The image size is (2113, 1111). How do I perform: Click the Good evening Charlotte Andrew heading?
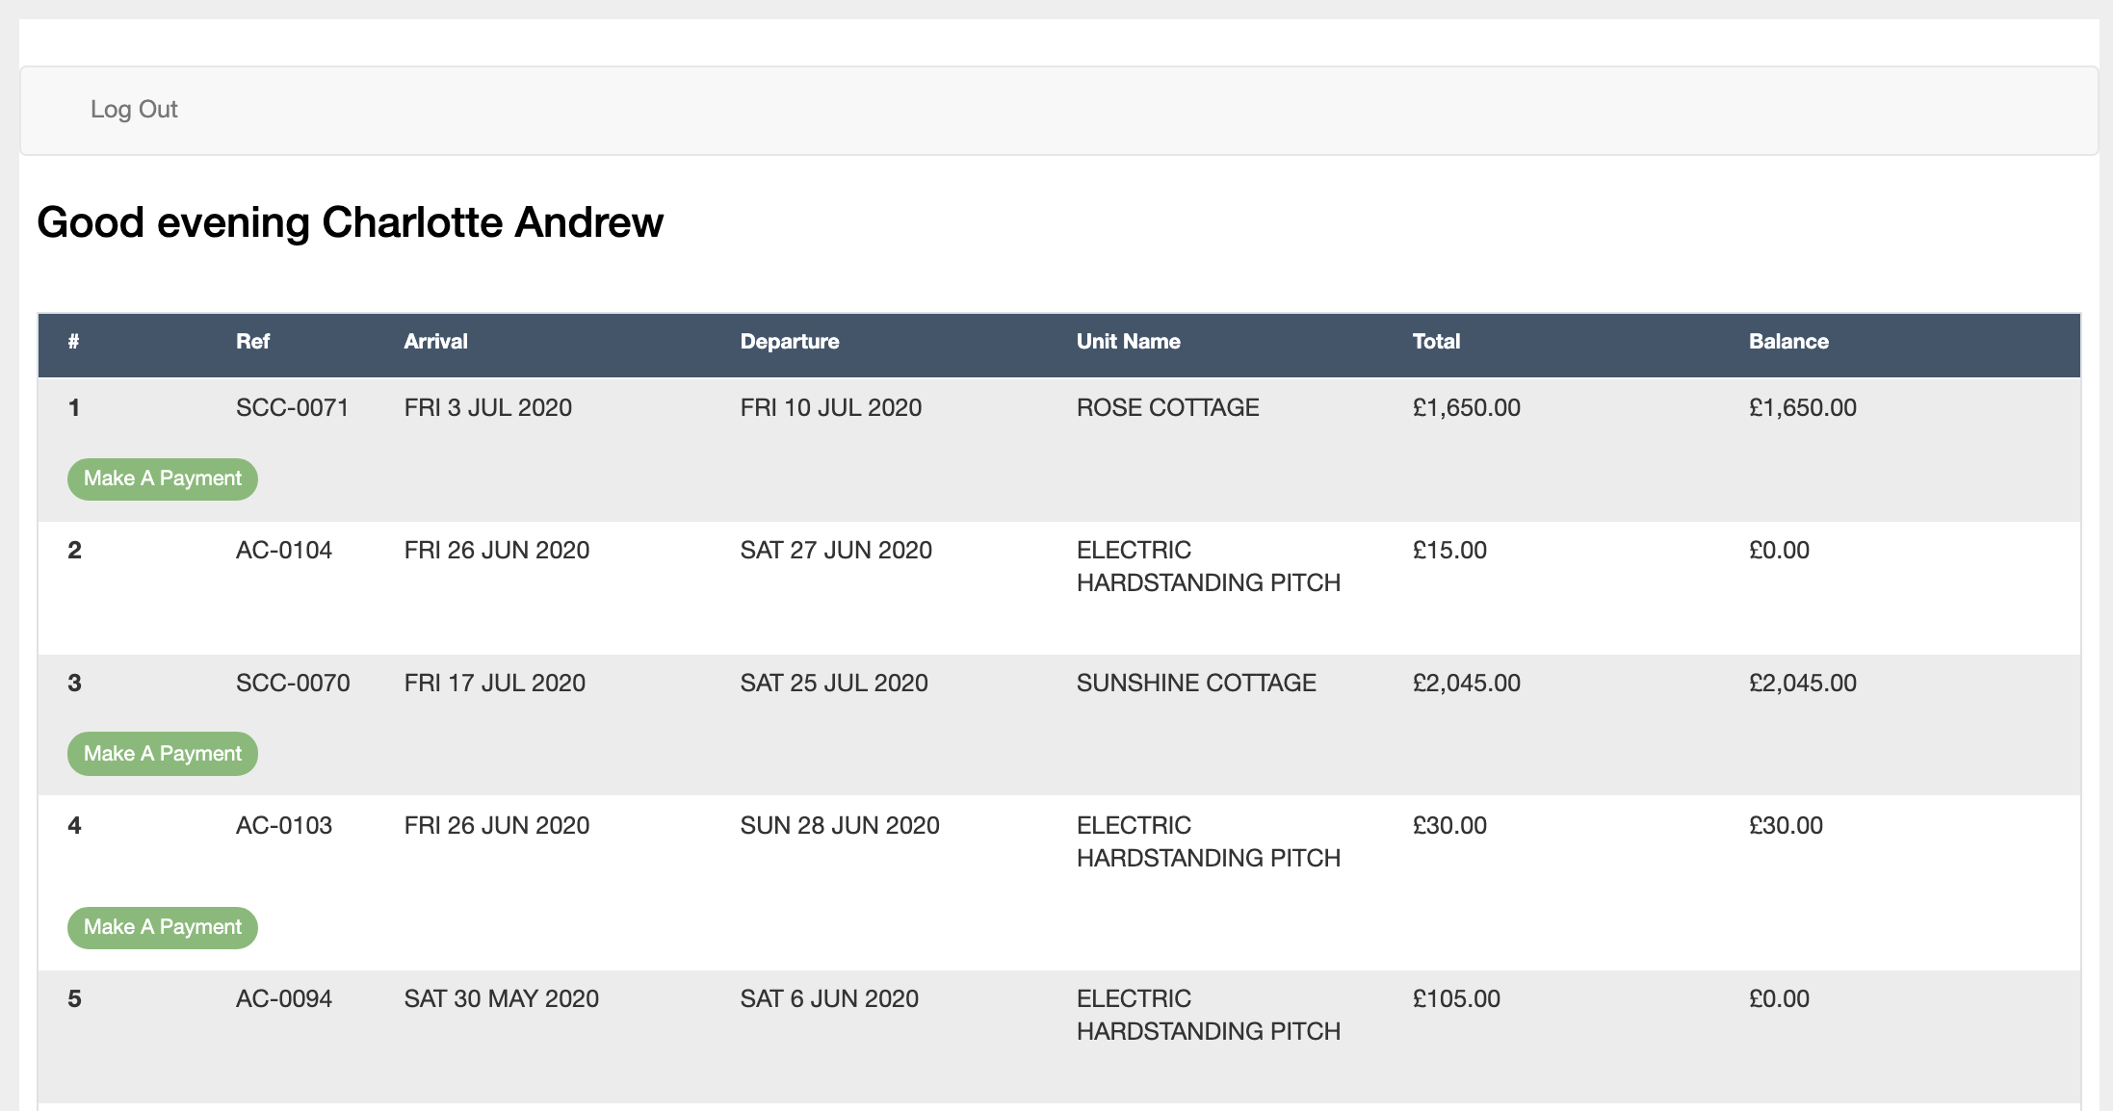350,222
